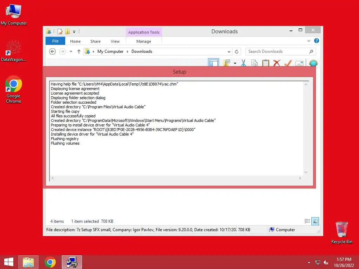Image resolution: width=359 pixels, height=269 pixels.
Task: Click the 'Starting file copy' log line
Action: [65, 111]
